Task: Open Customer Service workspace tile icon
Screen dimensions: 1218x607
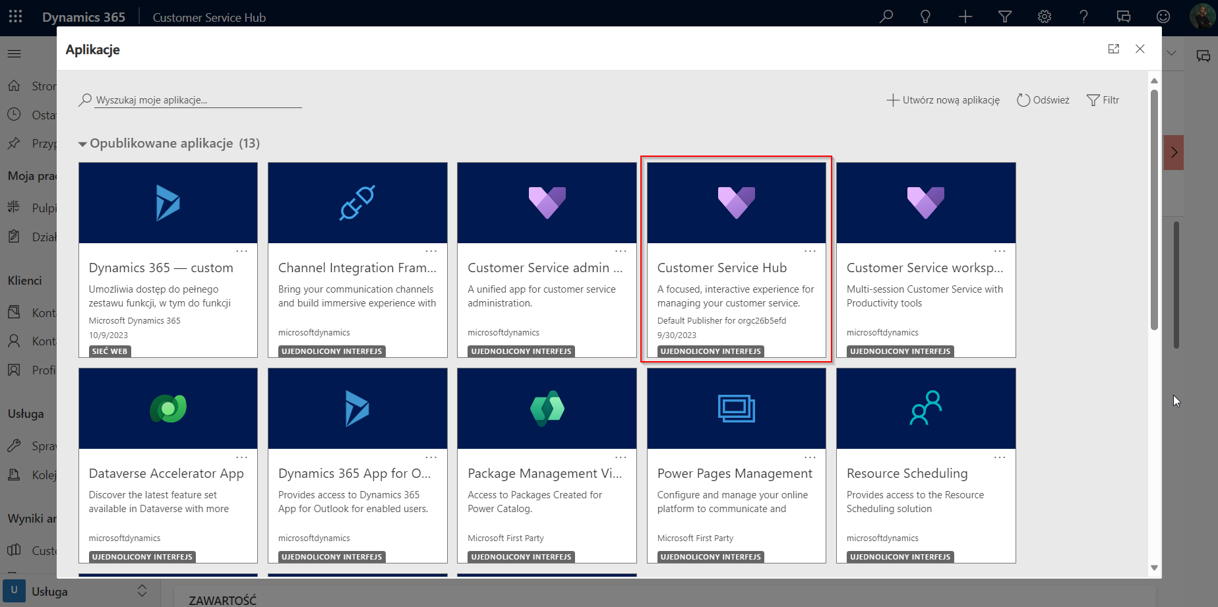Action: click(926, 203)
